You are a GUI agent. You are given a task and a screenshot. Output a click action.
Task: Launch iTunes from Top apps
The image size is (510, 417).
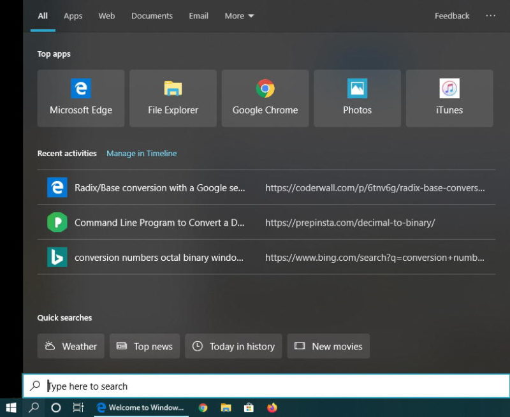click(x=449, y=97)
